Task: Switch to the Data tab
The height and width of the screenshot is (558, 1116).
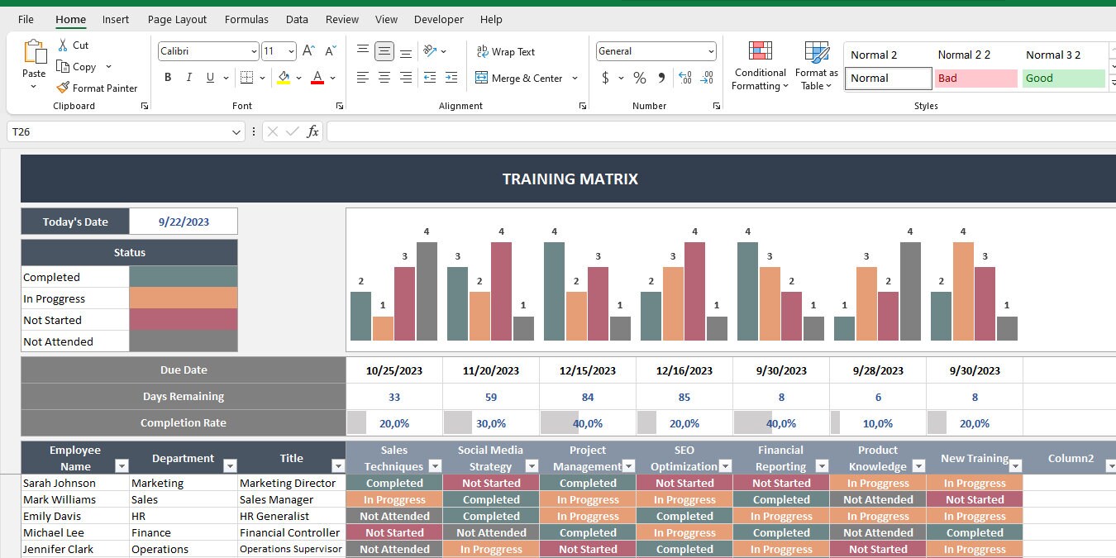Action: (x=297, y=19)
